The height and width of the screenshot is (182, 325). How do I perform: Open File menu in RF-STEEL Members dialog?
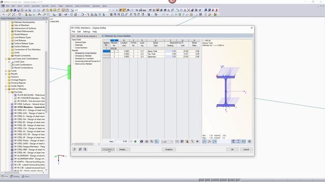pyautogui.click(x=73, y=32)
